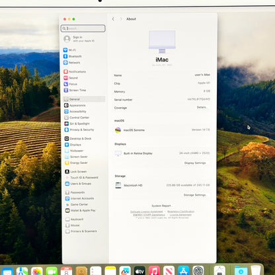Open Photos from the Dock
Image resolution: width=275 pixels, height=275 pixels.
37,271
